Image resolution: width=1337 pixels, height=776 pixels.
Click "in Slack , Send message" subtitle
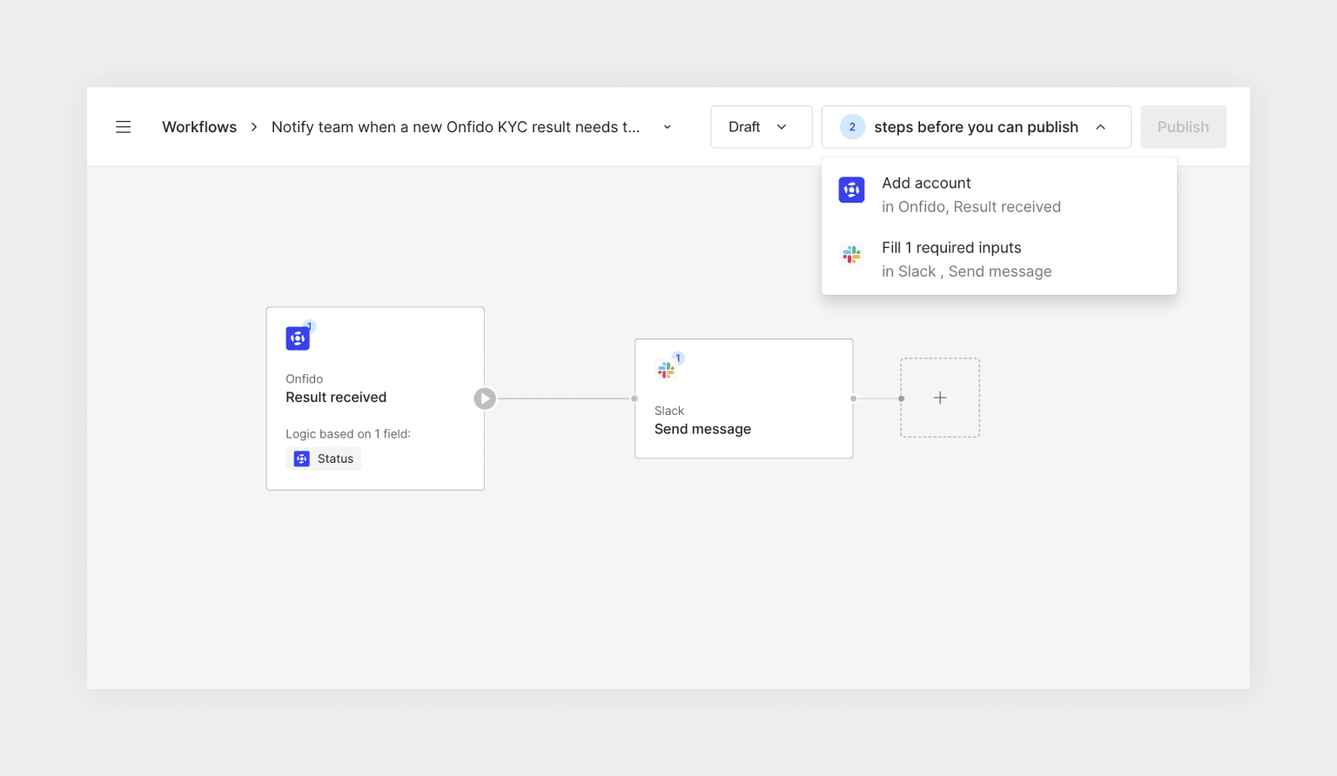pyautogui.click(x=966, y=271)
